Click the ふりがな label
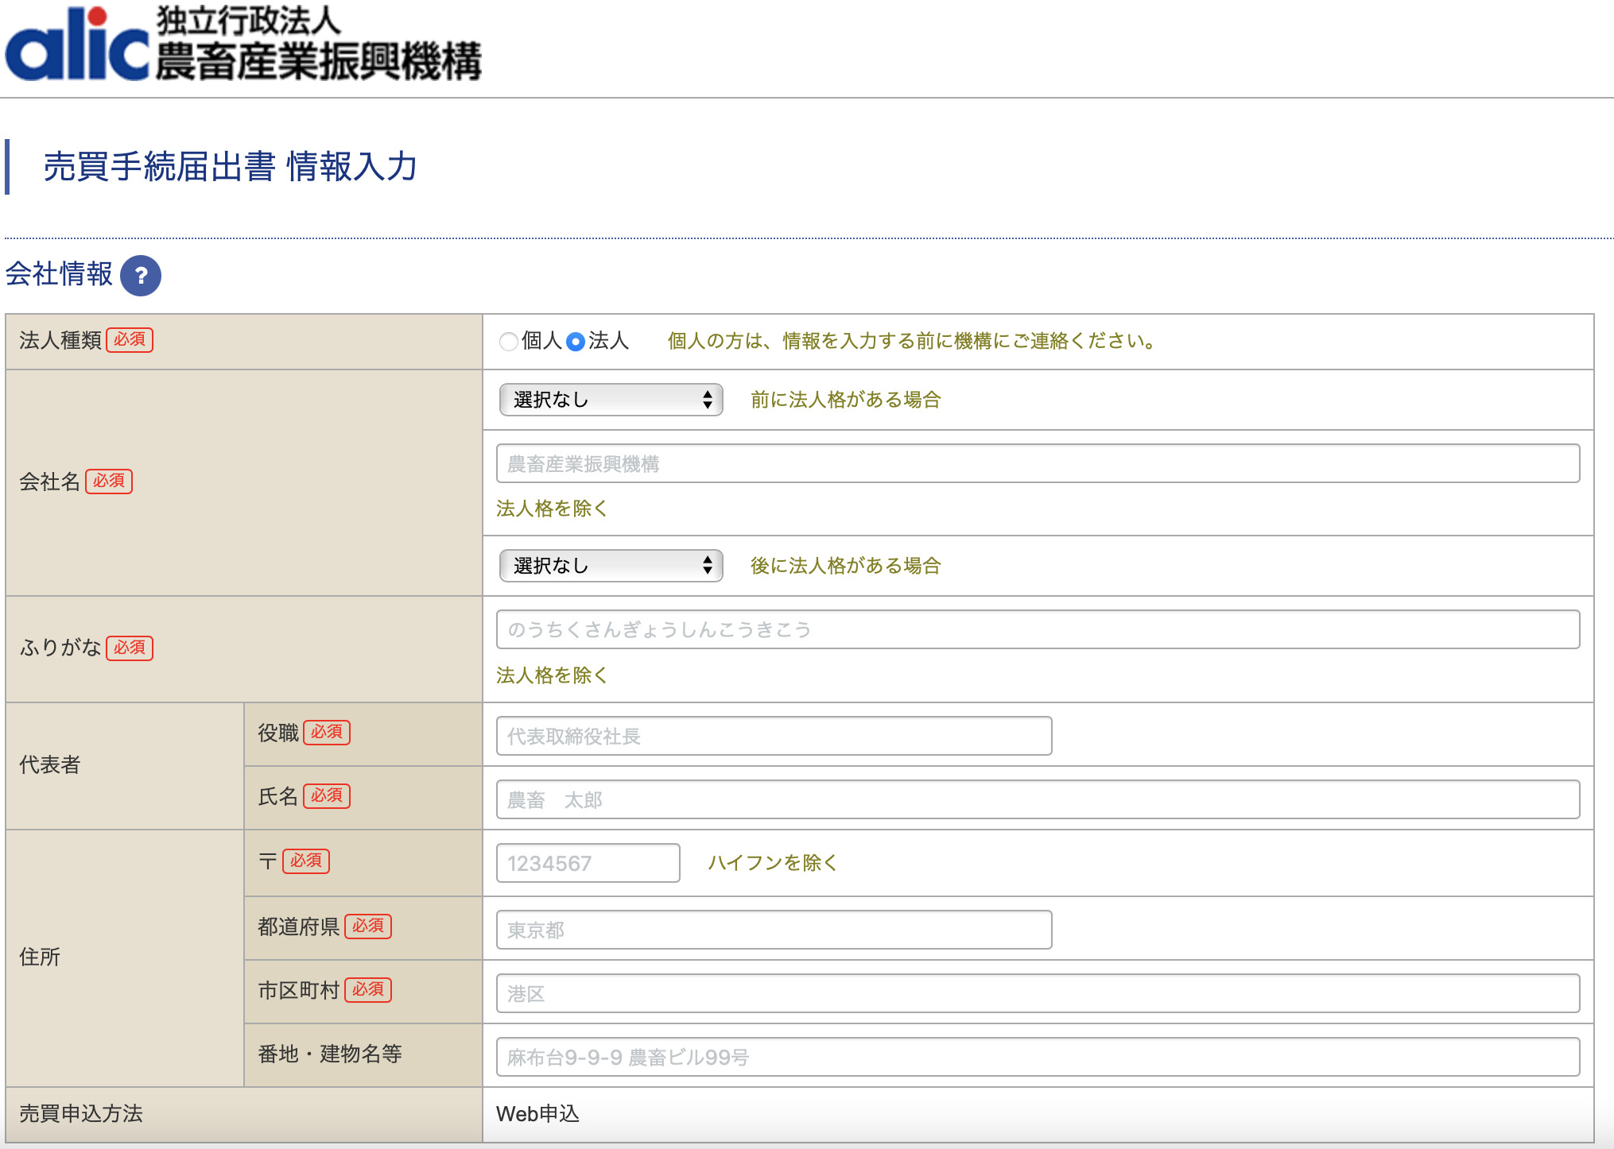The image size is (1614, 1149). click(60, 648)
